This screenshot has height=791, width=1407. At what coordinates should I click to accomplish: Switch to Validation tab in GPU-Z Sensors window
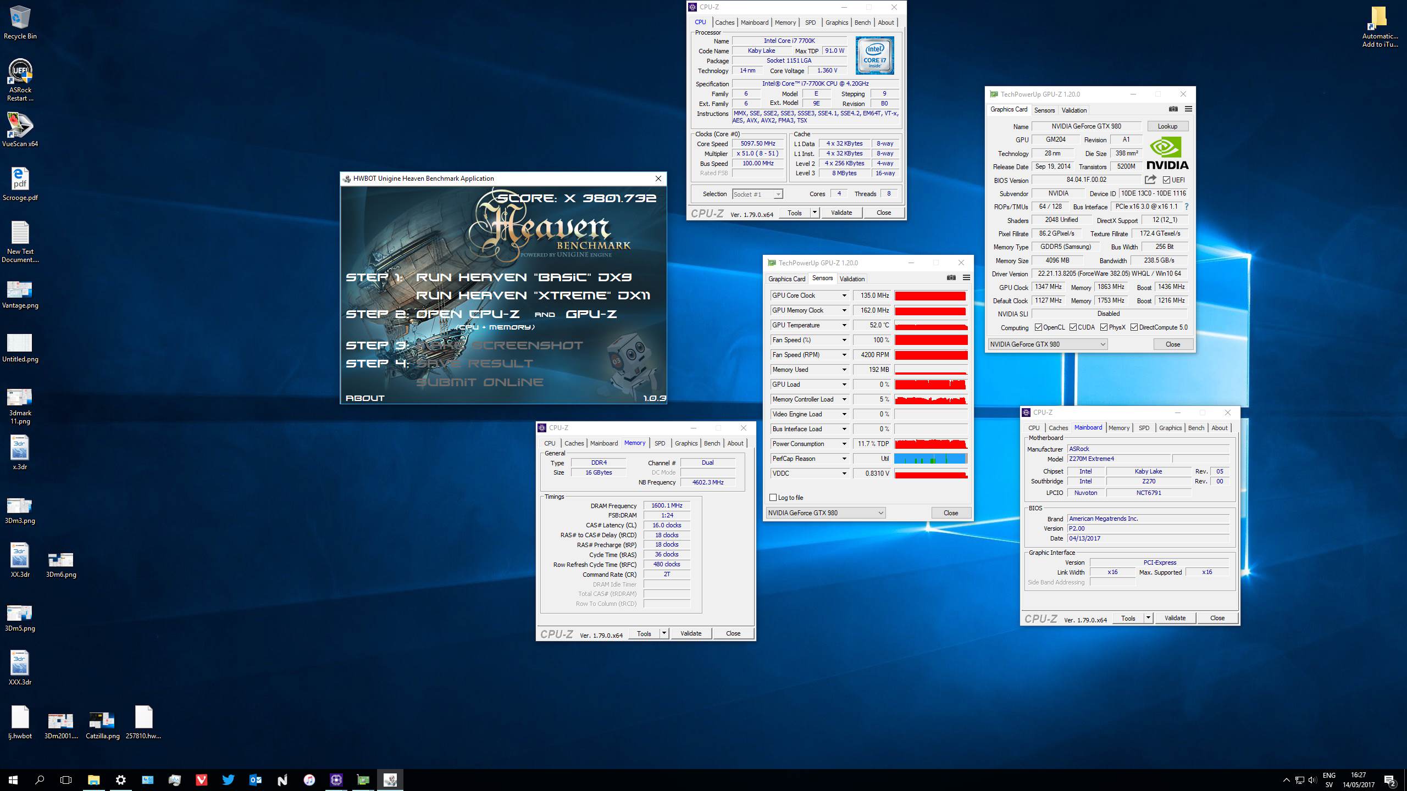point(852,278)
